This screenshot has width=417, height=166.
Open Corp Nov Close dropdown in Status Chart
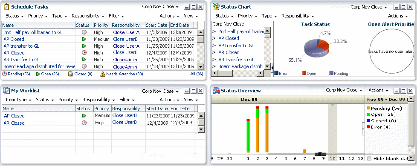click(369, 7)
